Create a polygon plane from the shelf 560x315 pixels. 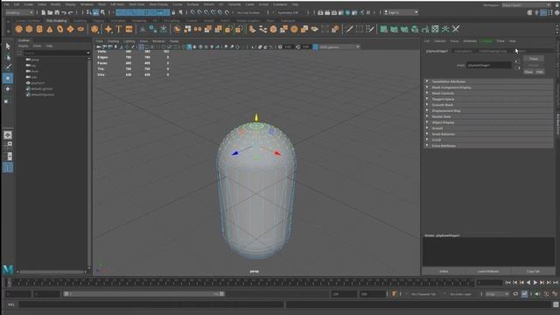click(70, 29)
